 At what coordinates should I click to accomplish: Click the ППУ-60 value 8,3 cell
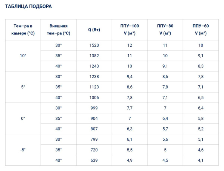point(201,66)
